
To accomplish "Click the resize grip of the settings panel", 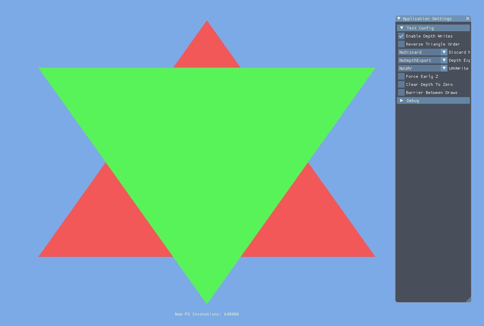I will [468, 299].
